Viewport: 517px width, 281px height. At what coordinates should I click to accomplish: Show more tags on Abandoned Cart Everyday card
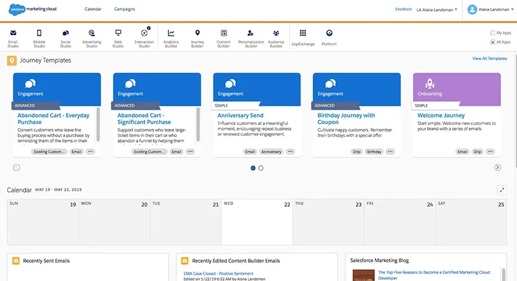(91, 151)
